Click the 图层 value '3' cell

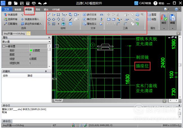38,55
